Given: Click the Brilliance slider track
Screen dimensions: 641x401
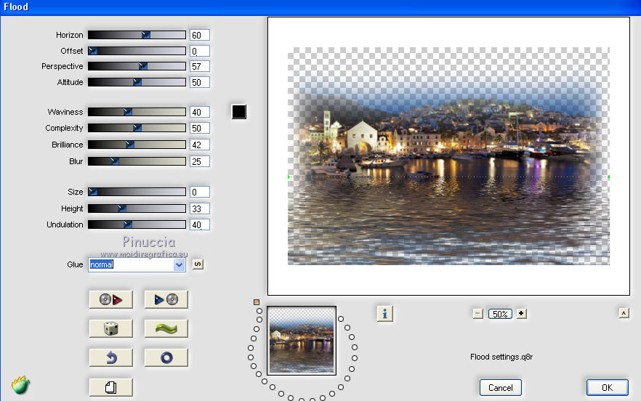Looking at the screenshot, I should point(137,145).
